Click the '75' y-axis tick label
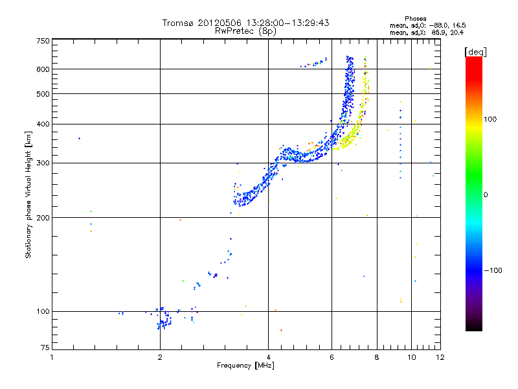518x389 pixels. coord(45,348)
